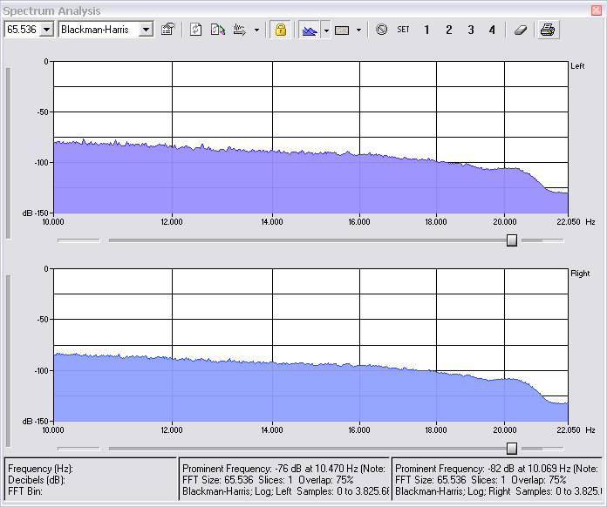Click the SET snapshot button
This screenshot has height=507, width=607.
click(403, 30)
